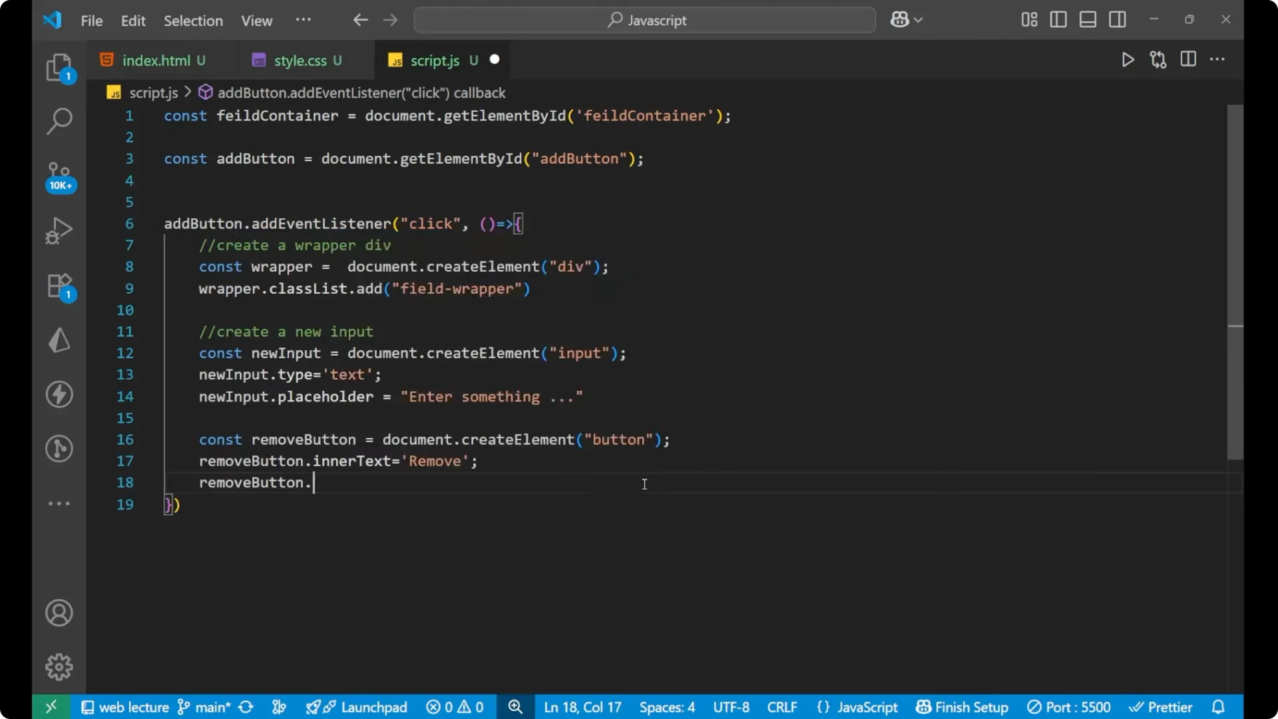Viewport: 1278px width, 719px height.
Task: Toggle the Customize Layout control
Action: tap(1028, 19)
